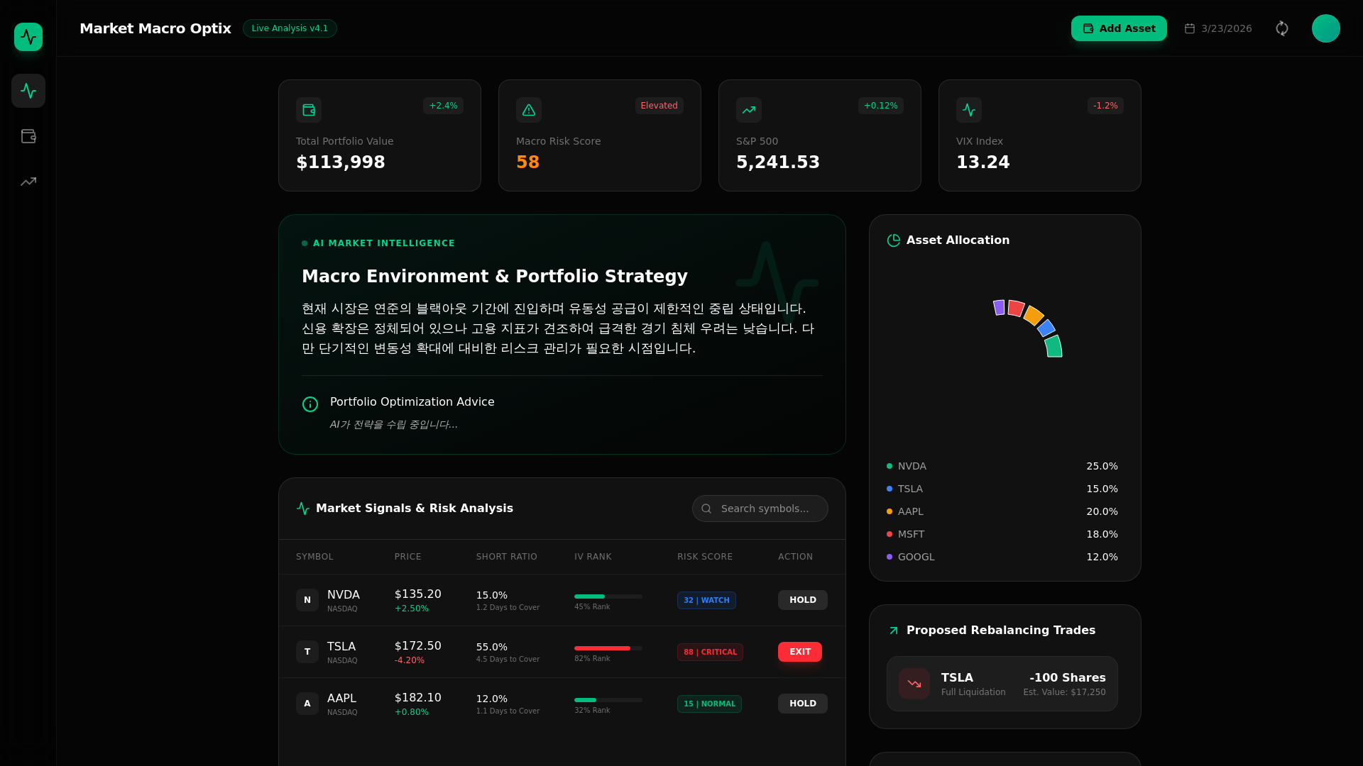Click pulse icon beside Market Signals heading

(x=303, y=509)
